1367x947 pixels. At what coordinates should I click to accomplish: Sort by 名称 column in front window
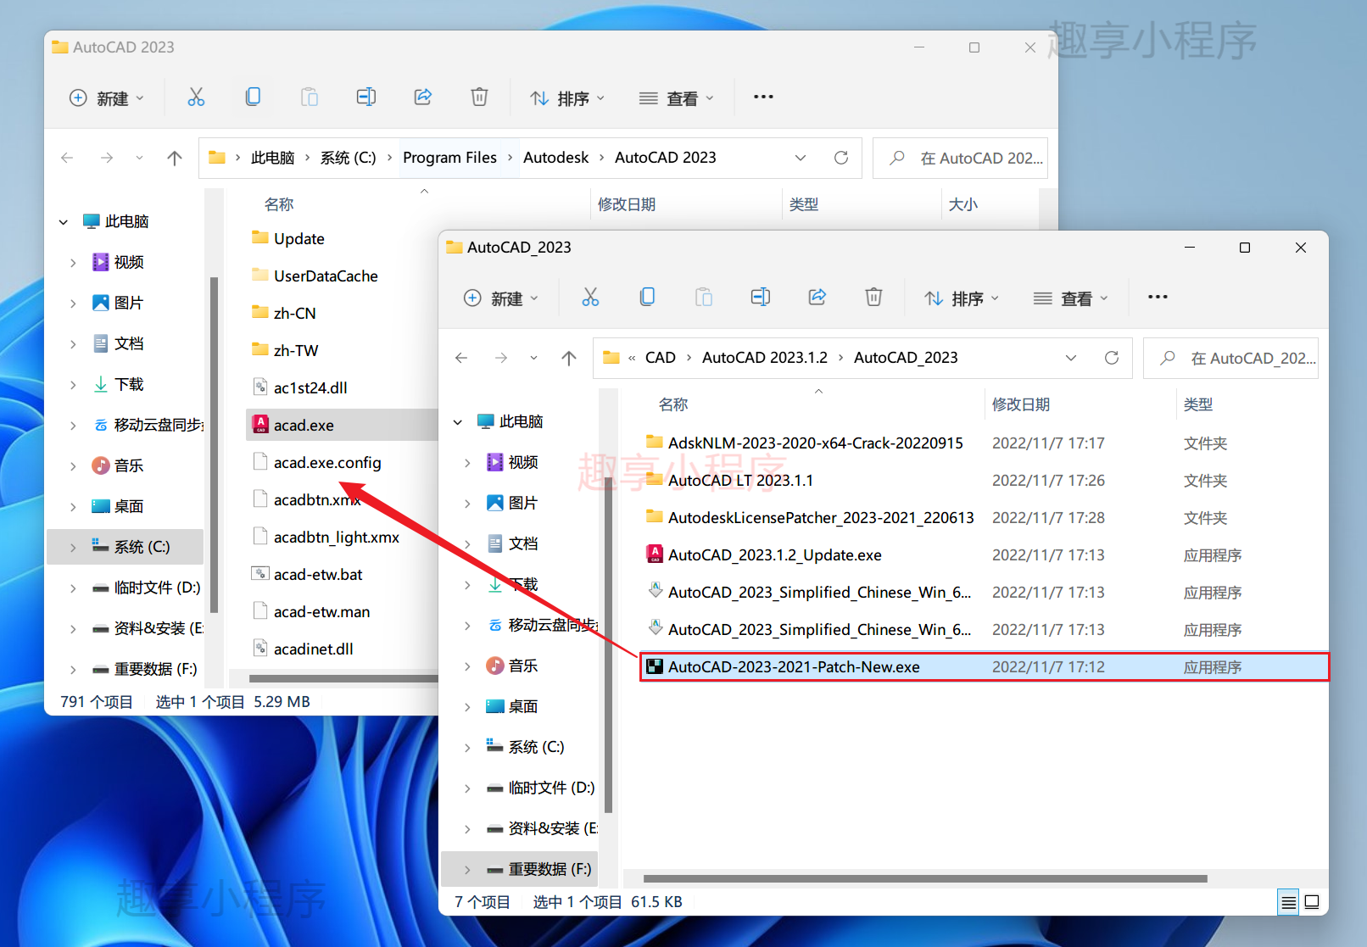click(673, 404)
